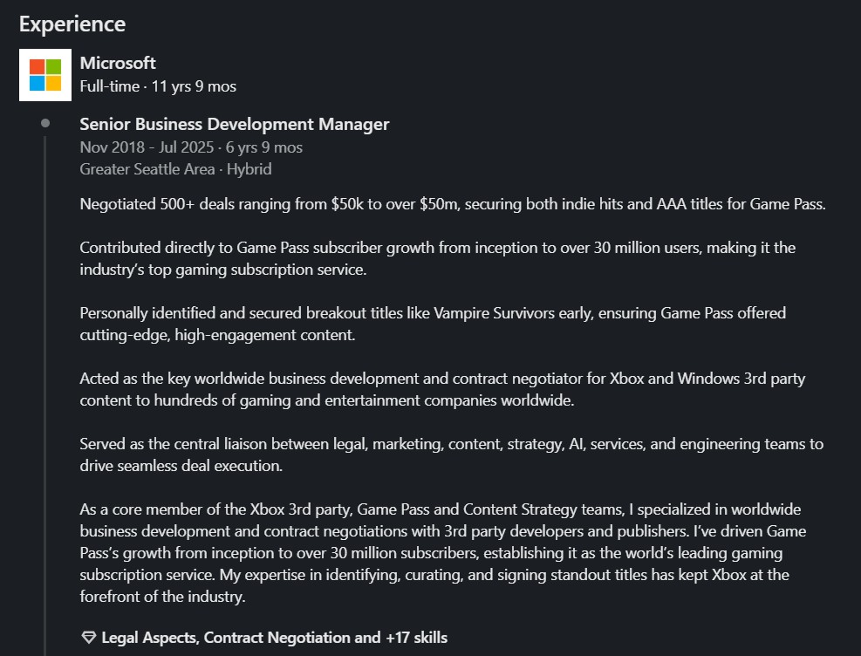861x656 pixels.
Task: Click the Experience section heading
Action: point(72,24)
